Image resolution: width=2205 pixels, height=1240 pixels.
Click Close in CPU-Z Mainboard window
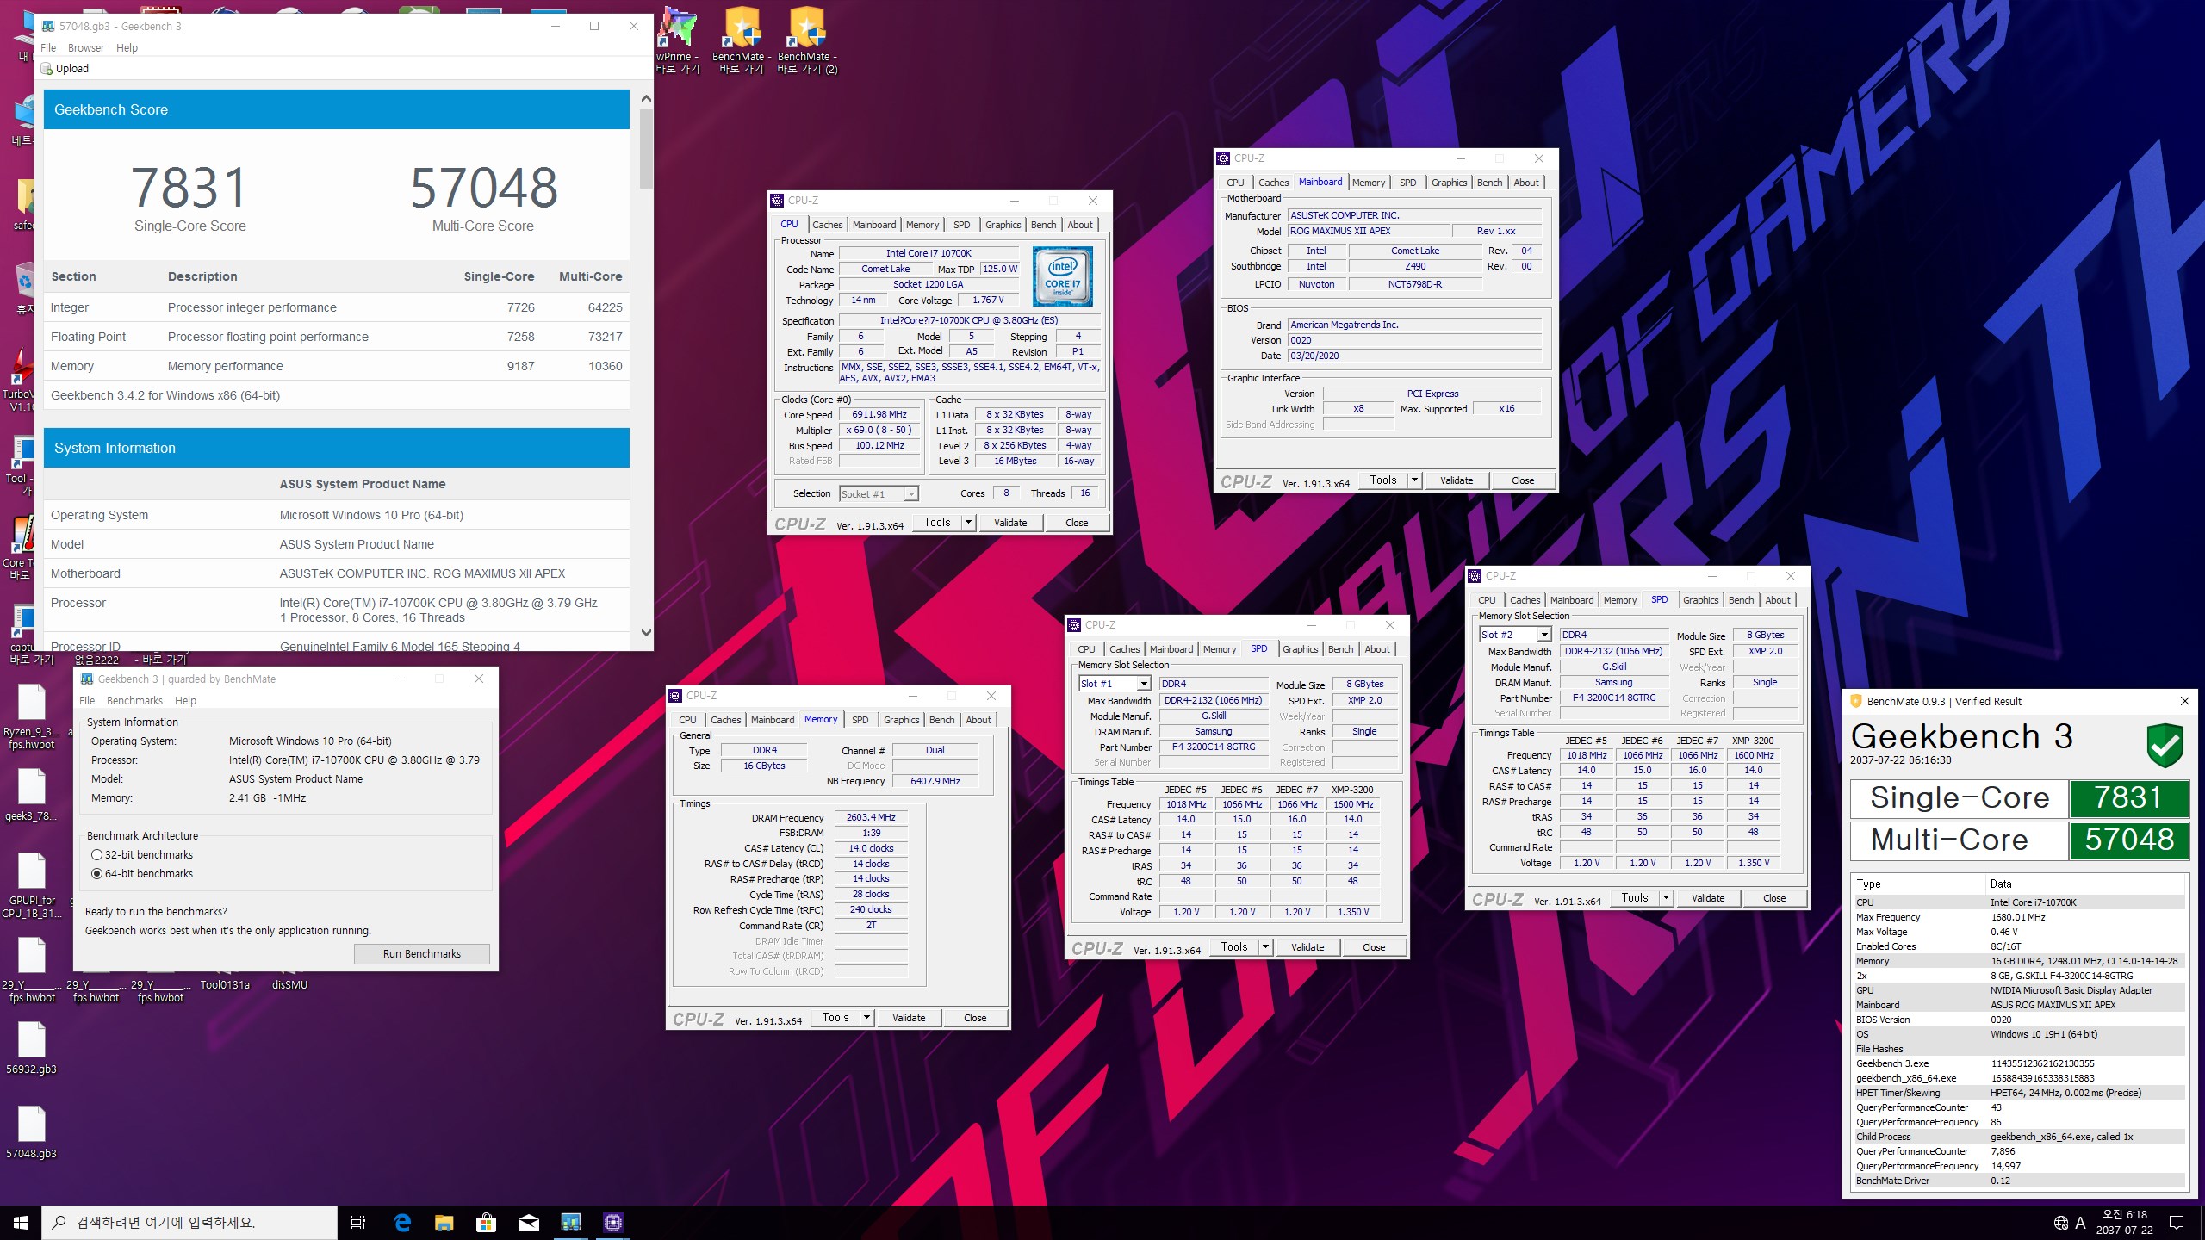tap(1523, 480)
